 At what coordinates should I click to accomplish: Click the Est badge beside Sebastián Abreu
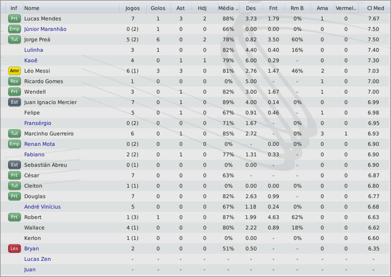pos(14,165)
